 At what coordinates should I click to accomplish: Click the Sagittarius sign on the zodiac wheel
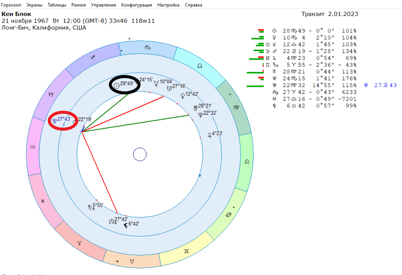93,58
